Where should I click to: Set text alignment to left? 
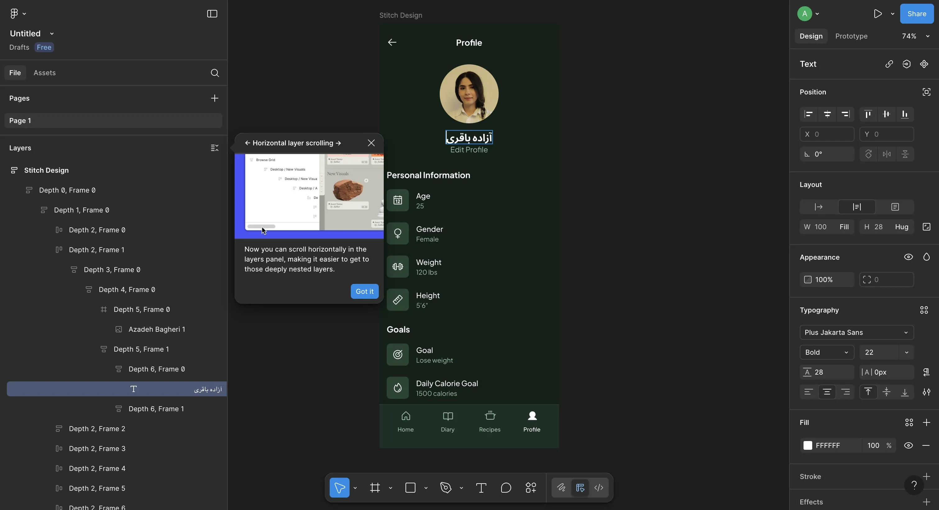click(808, 392)
